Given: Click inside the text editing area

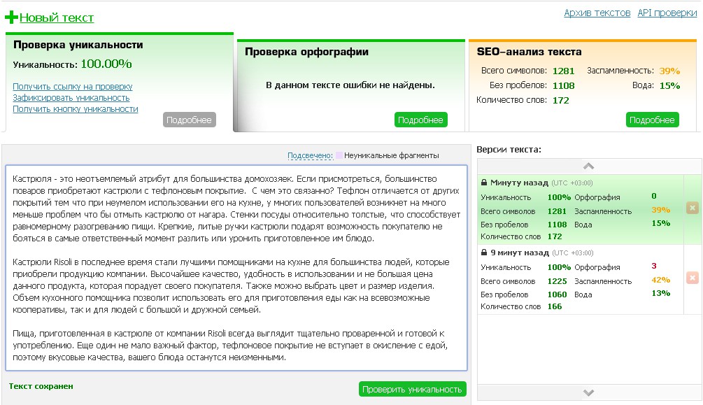Looking at the screenshot, I should (236, 268).
